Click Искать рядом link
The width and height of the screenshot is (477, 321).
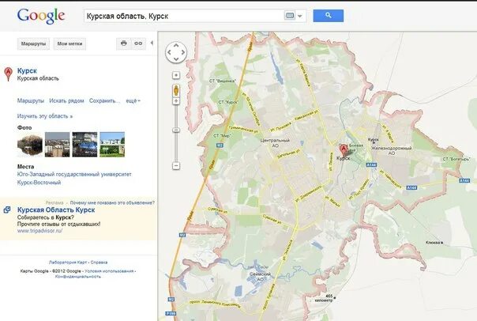(66, 100)
